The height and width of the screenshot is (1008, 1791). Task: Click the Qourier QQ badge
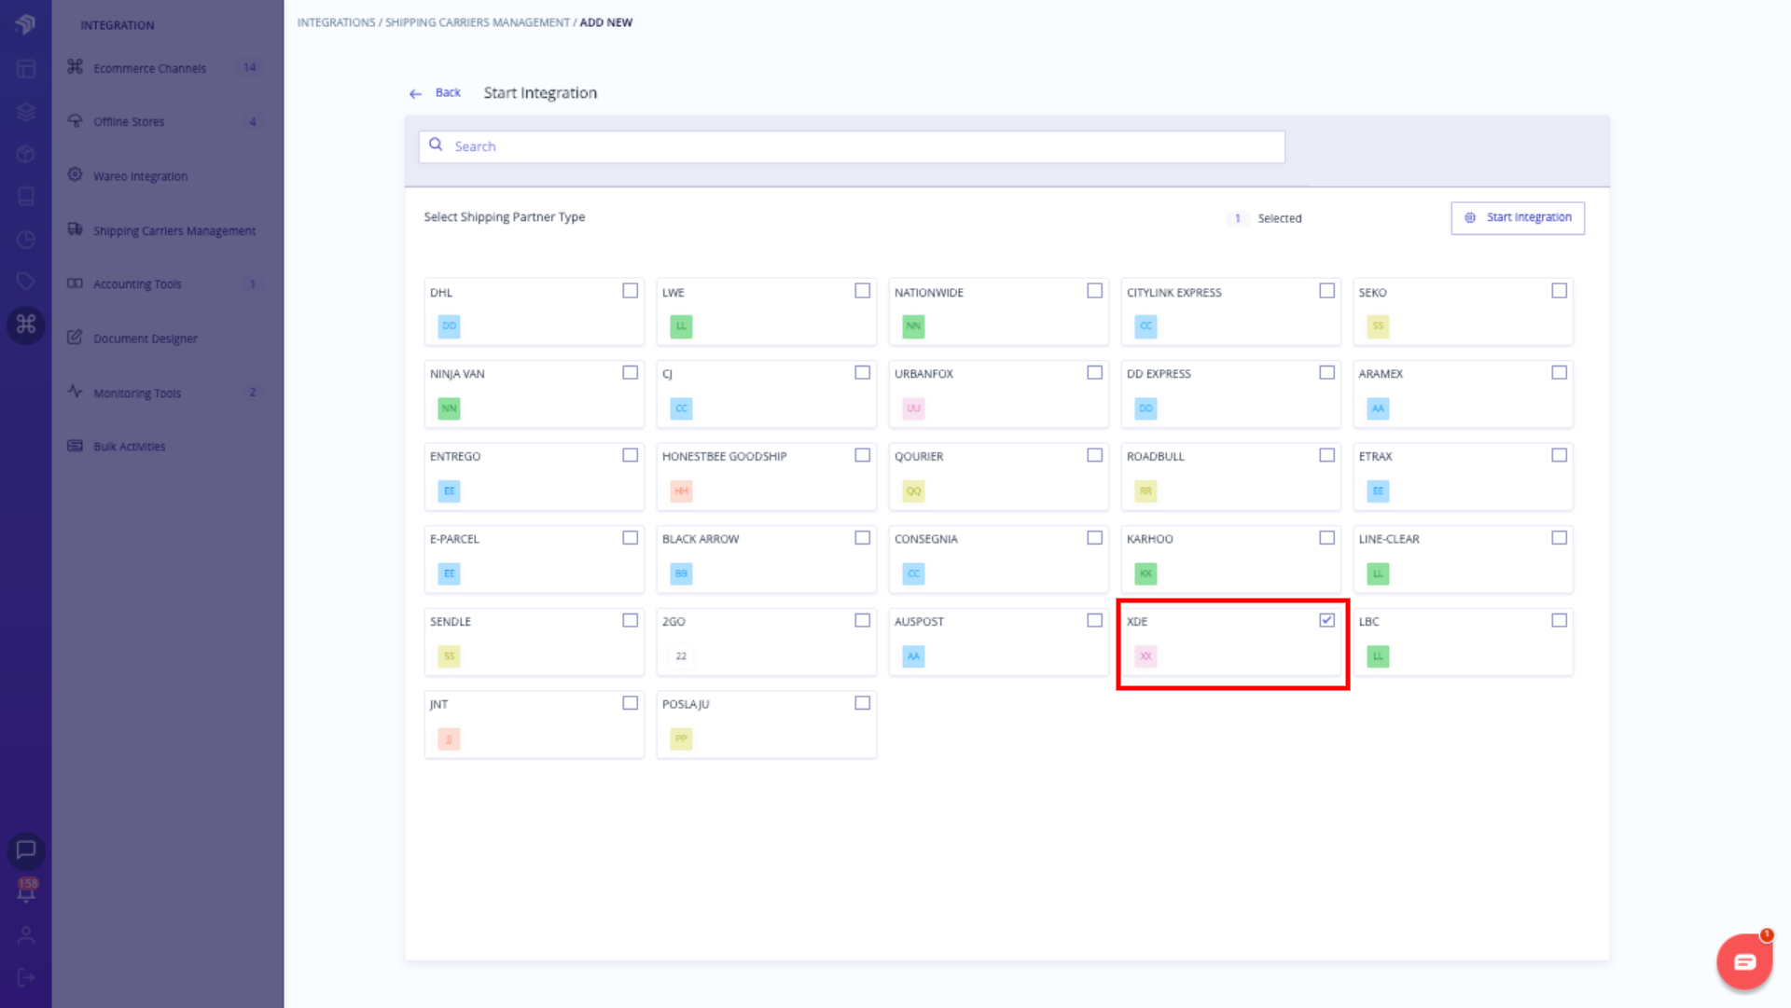pos(913,491)
